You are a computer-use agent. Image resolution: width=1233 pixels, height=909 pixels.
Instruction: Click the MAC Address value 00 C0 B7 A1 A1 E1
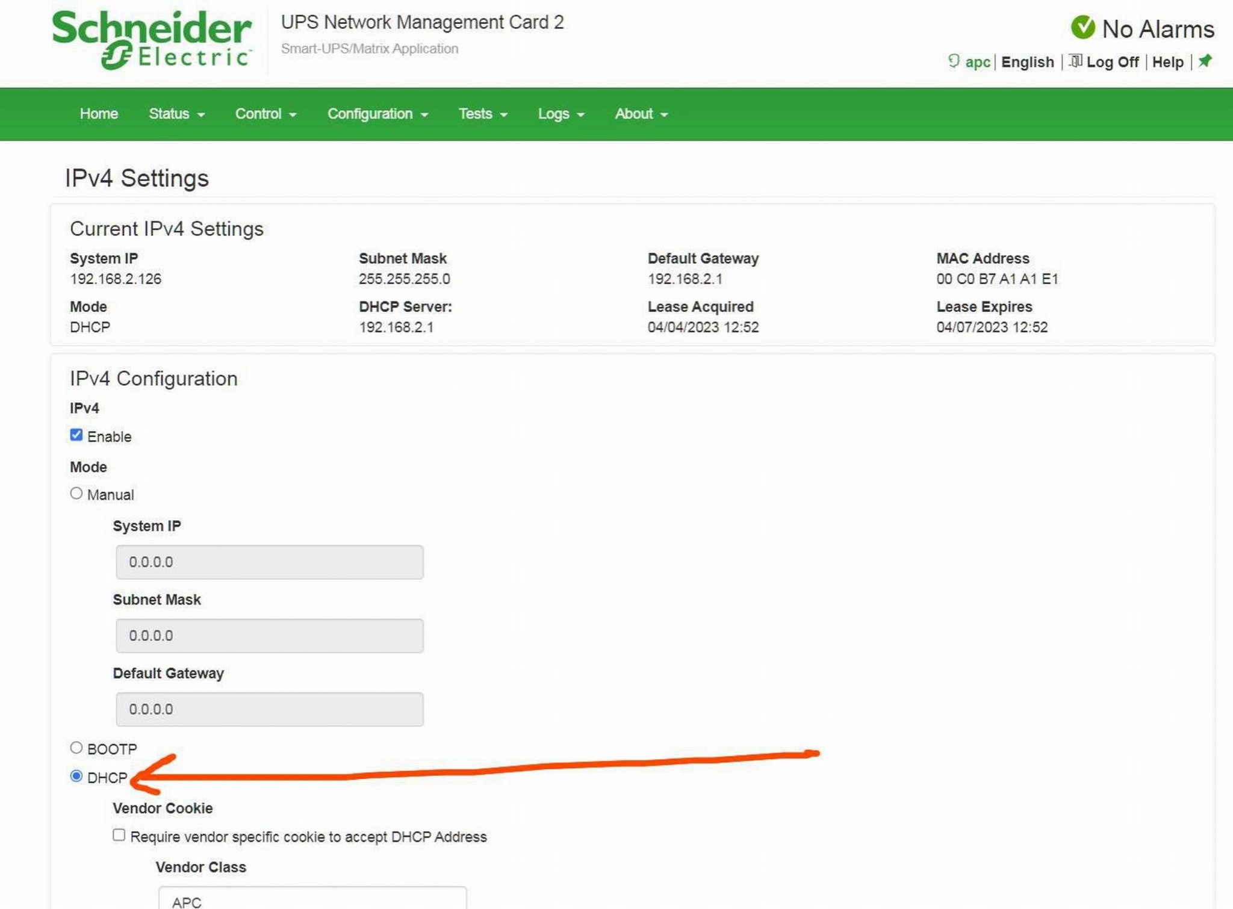click(x=997, y=279)
